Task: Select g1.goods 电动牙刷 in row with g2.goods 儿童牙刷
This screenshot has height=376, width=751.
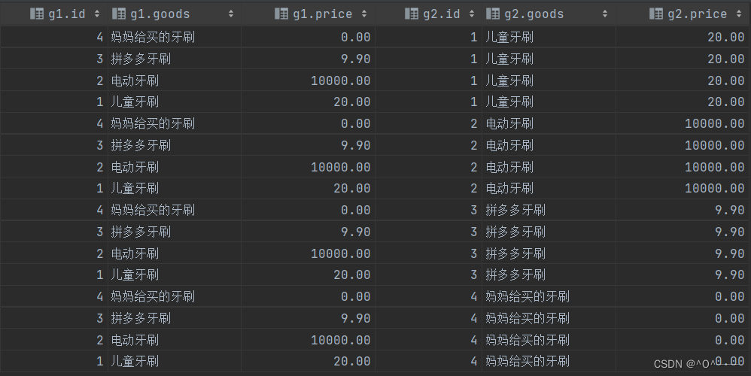Action: 135,80
